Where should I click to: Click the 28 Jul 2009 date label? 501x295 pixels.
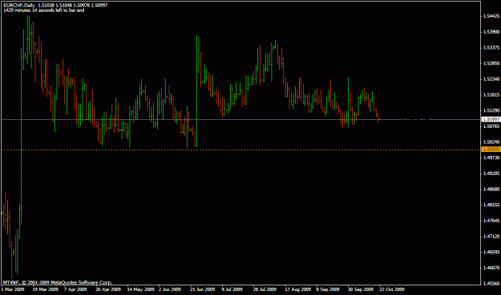pyautogui.click(x=265, y=289)
